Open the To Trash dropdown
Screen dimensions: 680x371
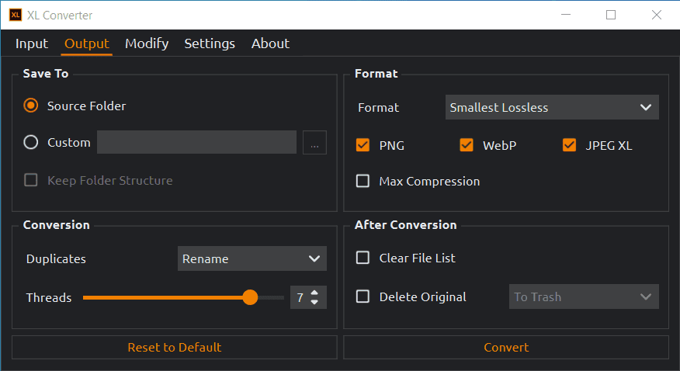[x=583, y=296]
